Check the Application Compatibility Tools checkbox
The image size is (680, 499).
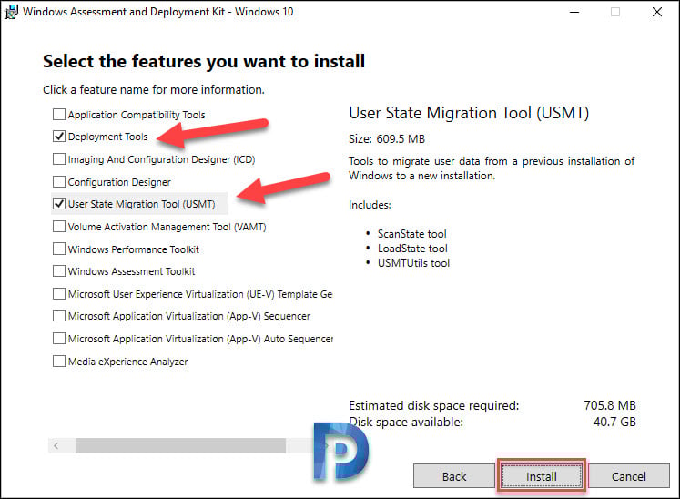(x=58, y=115)
